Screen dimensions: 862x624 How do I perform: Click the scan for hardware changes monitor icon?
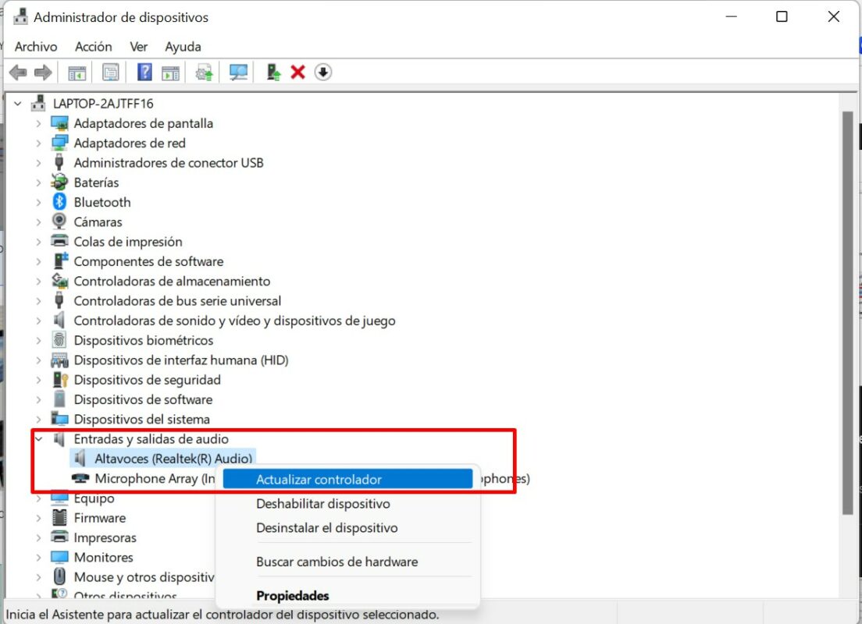238,73
